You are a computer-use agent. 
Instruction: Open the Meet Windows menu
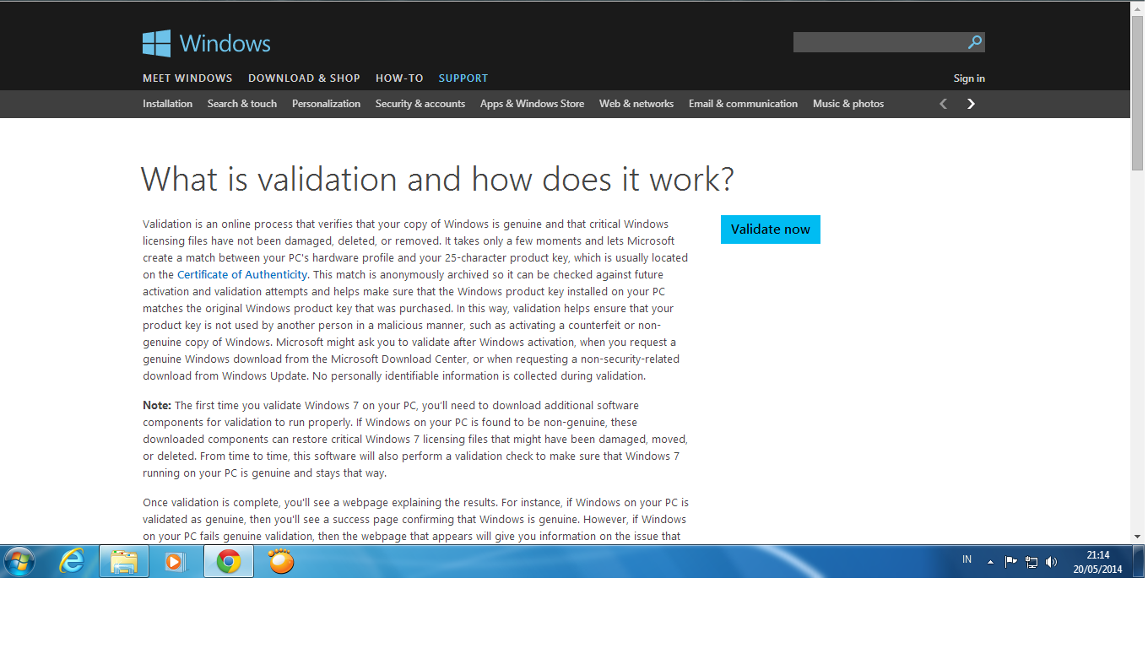(x=187, y=78)
